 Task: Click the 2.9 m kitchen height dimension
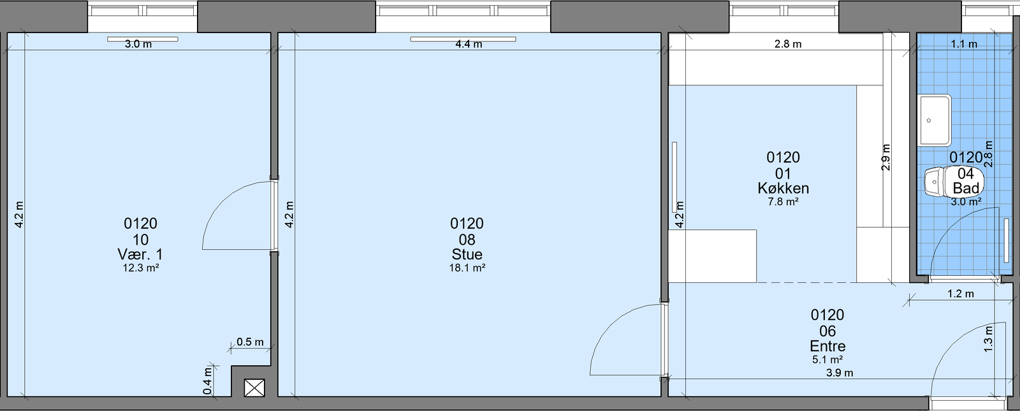[x=885, y=157]
